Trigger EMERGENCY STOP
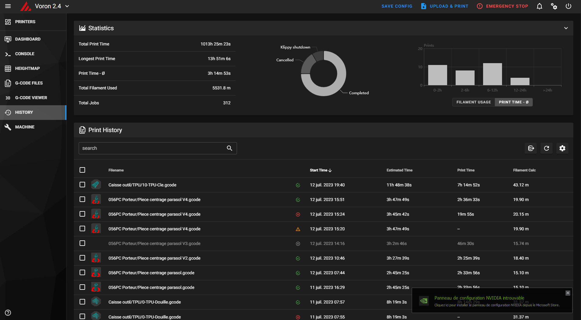Viewport: 581px width, 320px height. pyautogui.click(x=502, y=6)
